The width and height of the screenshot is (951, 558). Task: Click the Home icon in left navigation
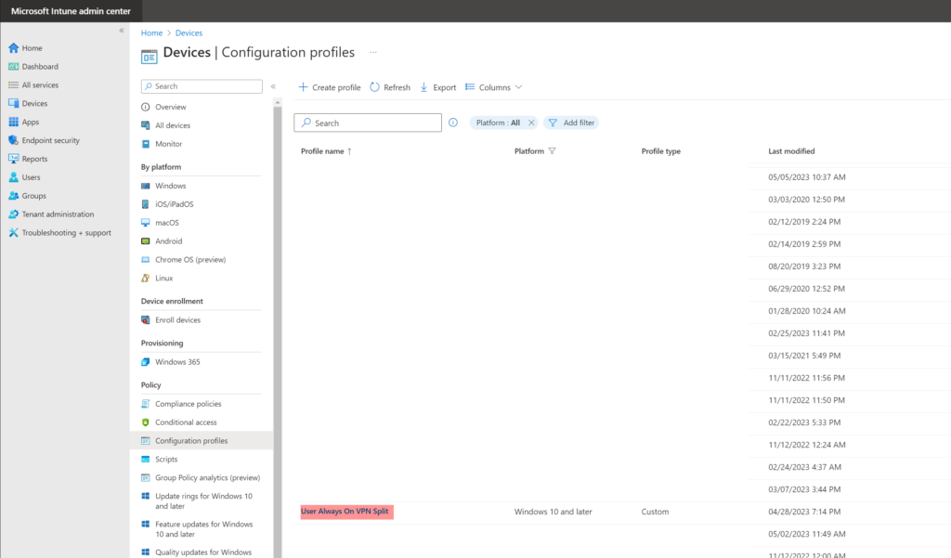click(x=13, y=48)
